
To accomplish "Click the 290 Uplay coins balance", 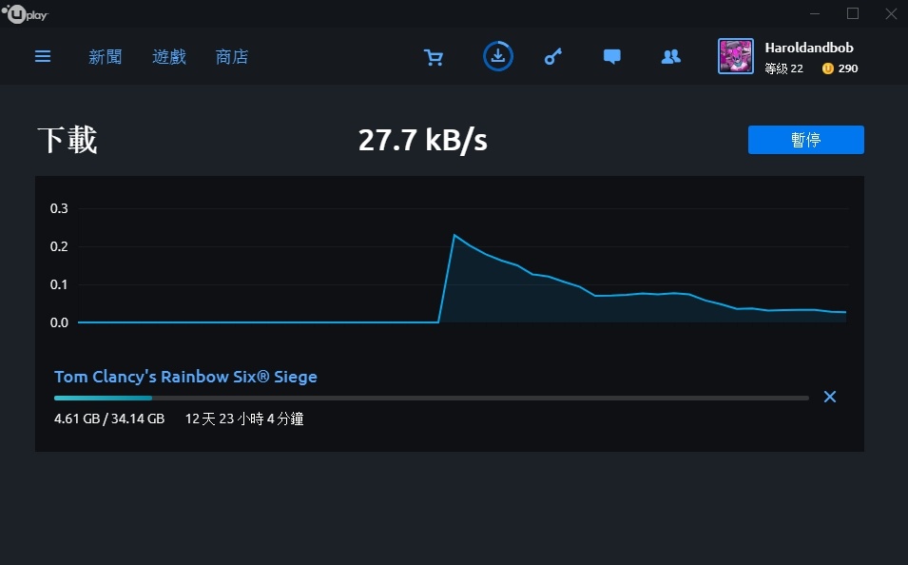I will (840, 68).
